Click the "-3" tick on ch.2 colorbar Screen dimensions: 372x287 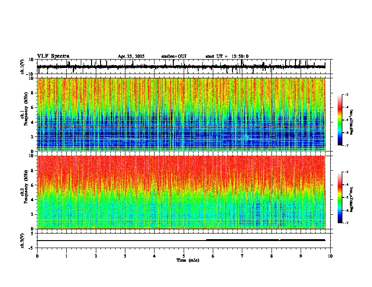click(347, 172)
